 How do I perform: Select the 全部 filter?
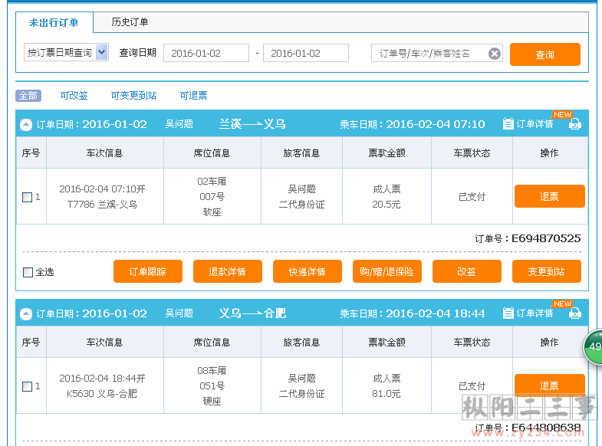pyautogui.click(x=28, y=96)
